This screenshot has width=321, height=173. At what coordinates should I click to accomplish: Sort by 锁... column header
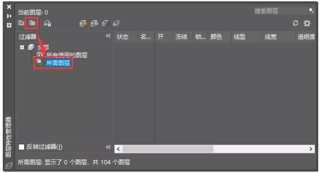click(x=200, y=37)
